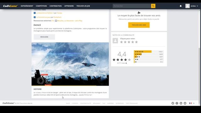Click the Trouver mes amis button

pyautogui.click(x=139, y=25)
